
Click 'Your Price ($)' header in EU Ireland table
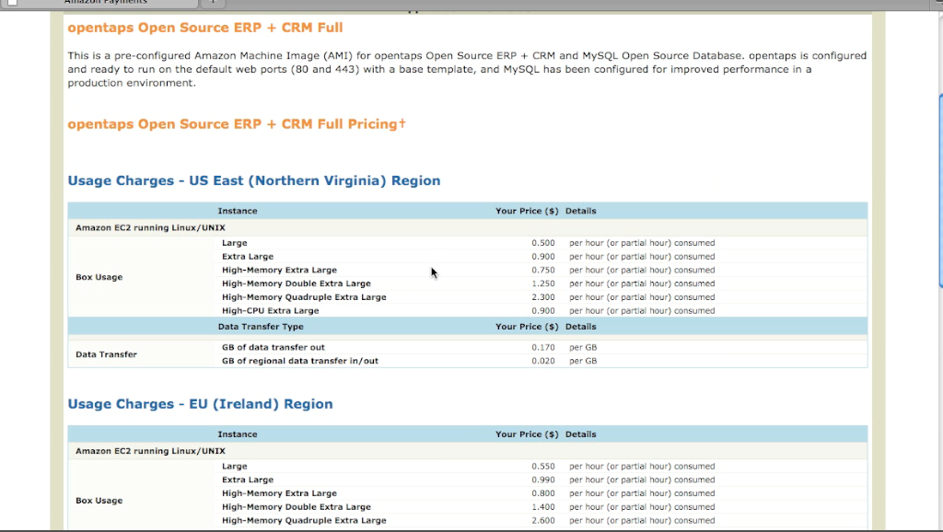click(527, 434)
